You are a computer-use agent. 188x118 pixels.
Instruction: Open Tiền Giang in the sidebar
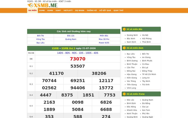[132, 84]
